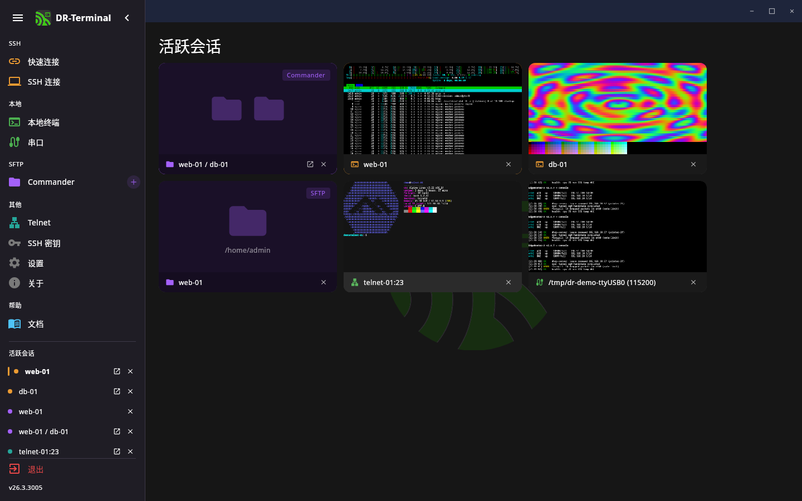The image size is (802, 501).
Task: Open Commander under SFTP
Action: coord(64,182)
